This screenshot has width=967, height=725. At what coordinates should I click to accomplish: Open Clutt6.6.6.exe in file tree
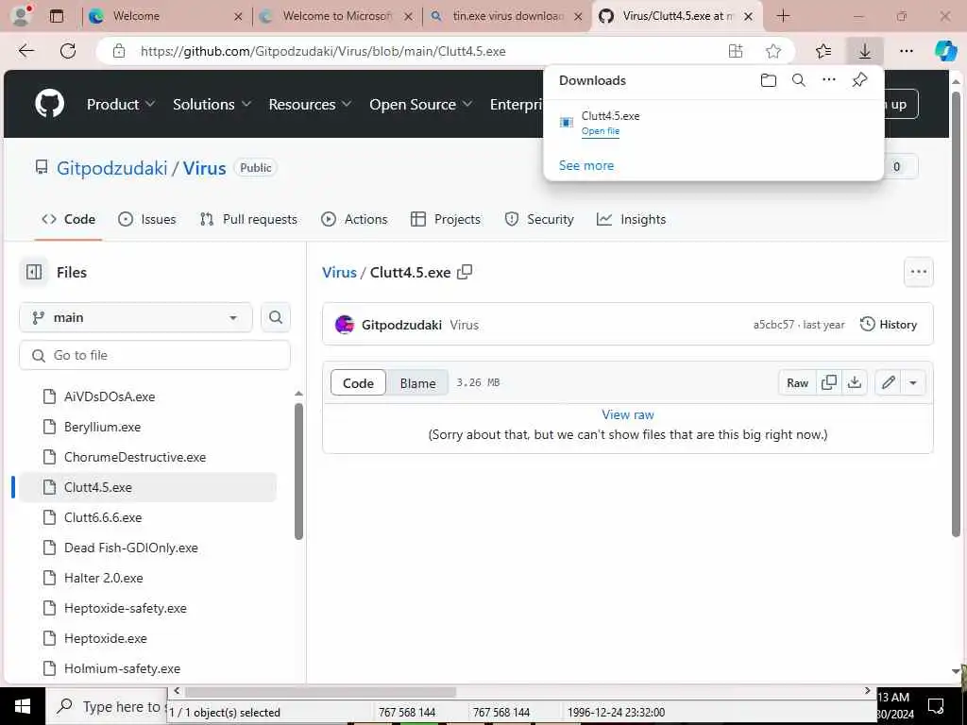tap(103, 517)
